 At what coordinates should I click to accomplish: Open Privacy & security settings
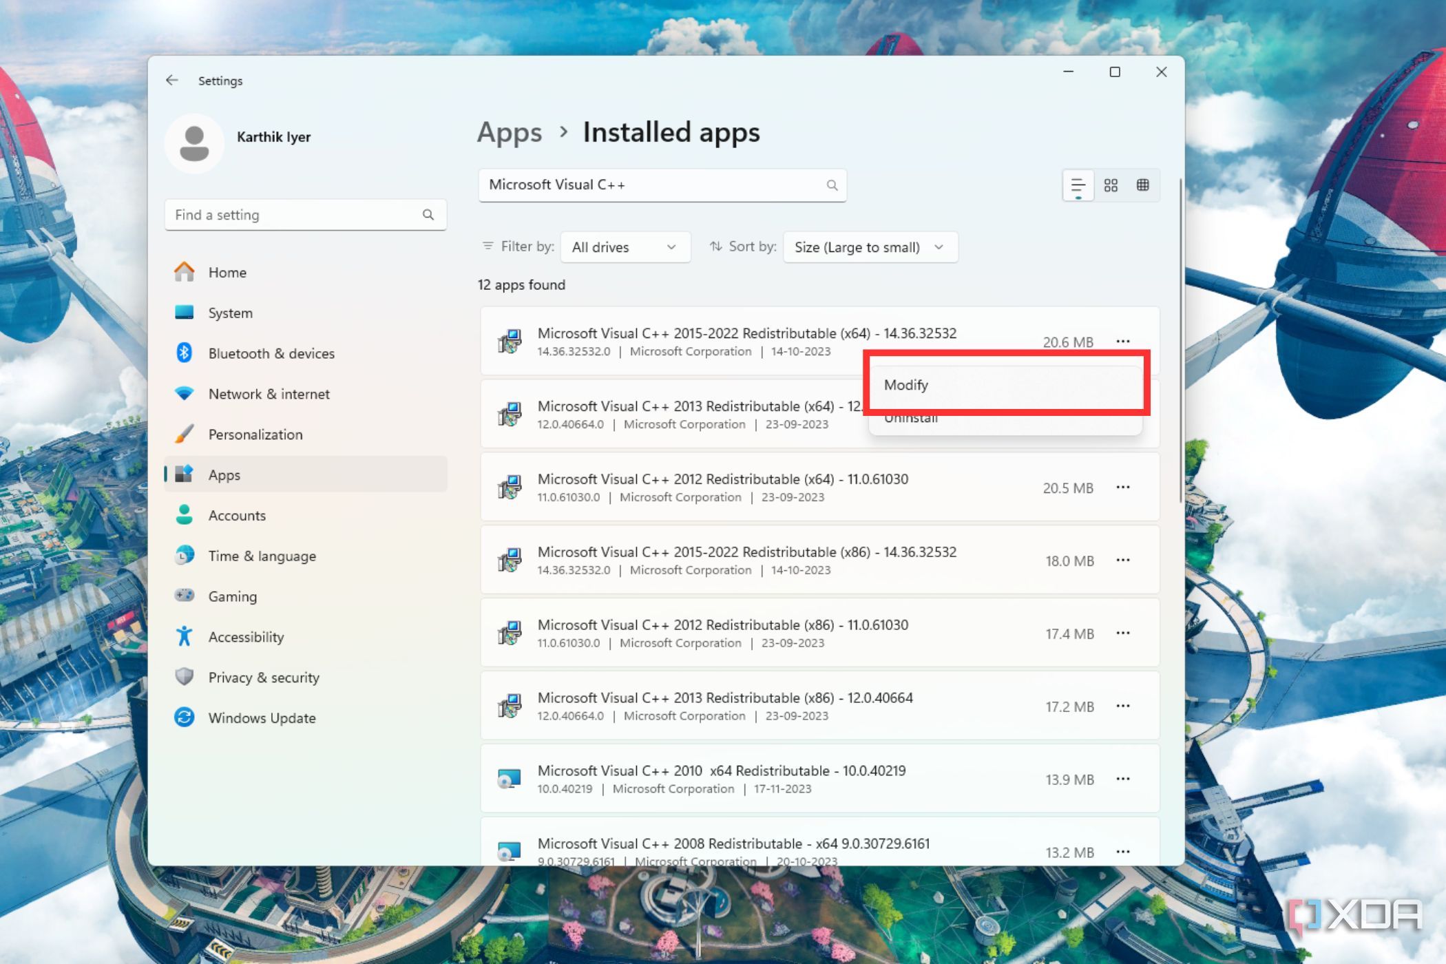tap(264, 678)
